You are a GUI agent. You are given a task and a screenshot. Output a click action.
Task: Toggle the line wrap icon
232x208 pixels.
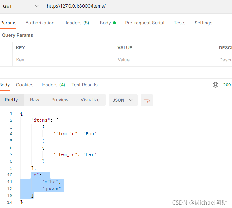click(147, 100)
